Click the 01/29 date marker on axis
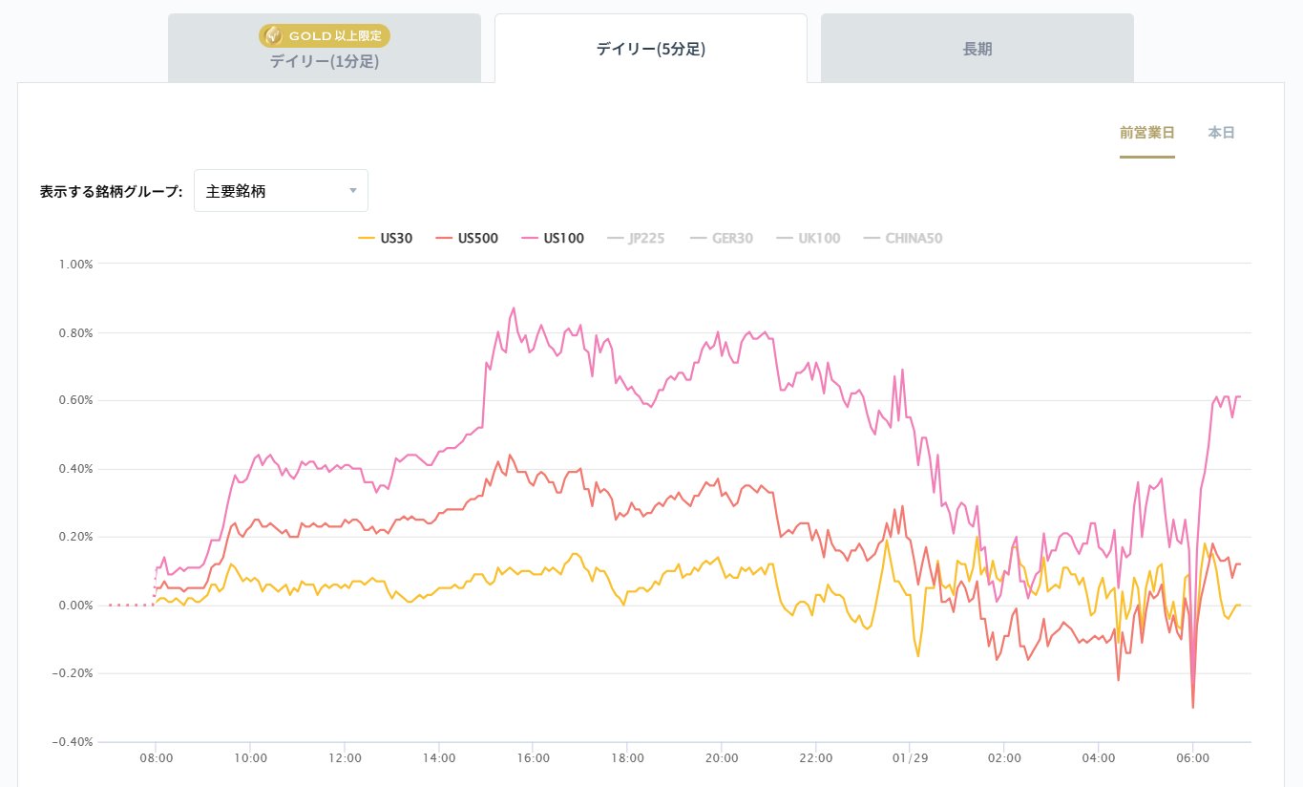This screenshot has height=787, width=1303. [909, 758]
